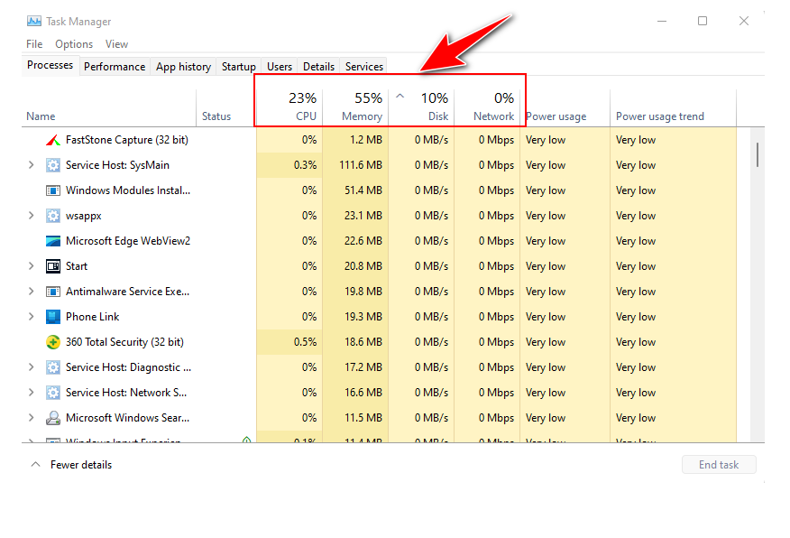
Task: Click the 11.5 MB memory value
Action: tap(363, 418)
